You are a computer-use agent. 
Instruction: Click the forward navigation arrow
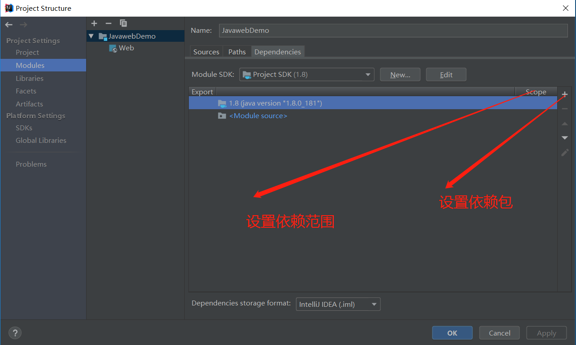[x=23, y=25]
